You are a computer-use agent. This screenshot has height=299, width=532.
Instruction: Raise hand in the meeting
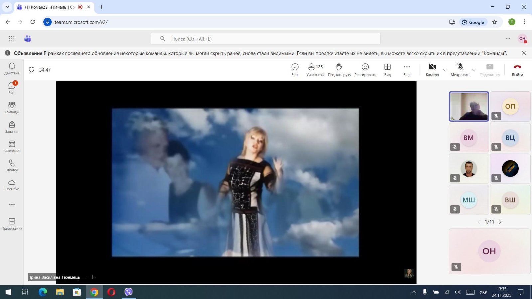339,70
